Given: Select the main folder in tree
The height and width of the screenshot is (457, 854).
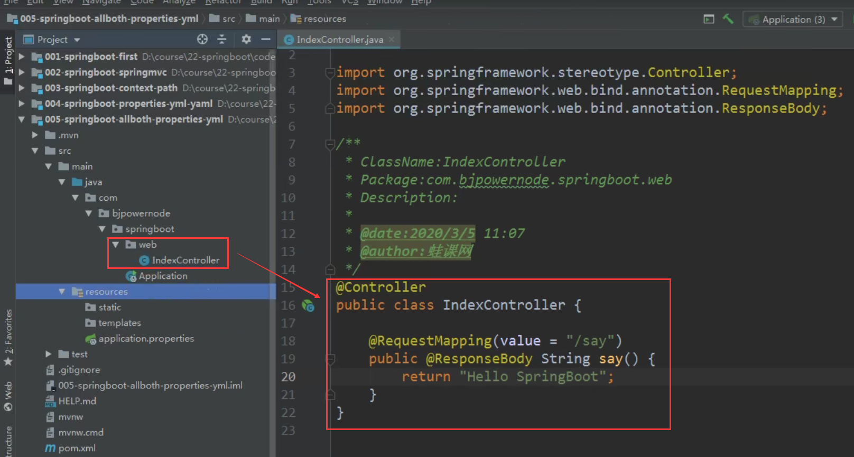Looking at the screenshot, I should (76, 166).
